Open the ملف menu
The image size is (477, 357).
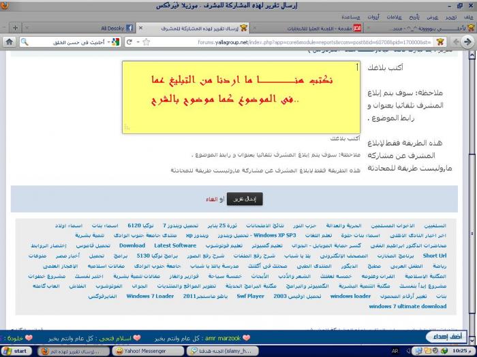tap(468, 16)
